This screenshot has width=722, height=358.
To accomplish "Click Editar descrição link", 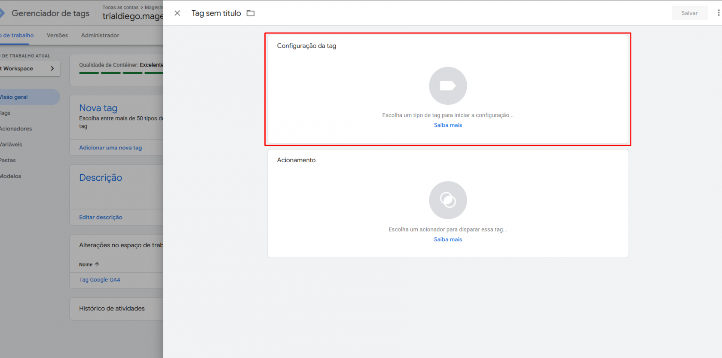I will [x=101, y=218].
